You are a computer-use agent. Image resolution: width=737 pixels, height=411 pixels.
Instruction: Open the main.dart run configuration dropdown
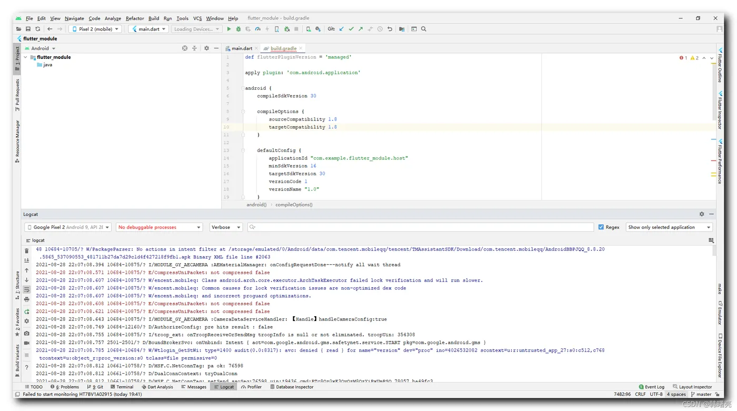(148, 29)
